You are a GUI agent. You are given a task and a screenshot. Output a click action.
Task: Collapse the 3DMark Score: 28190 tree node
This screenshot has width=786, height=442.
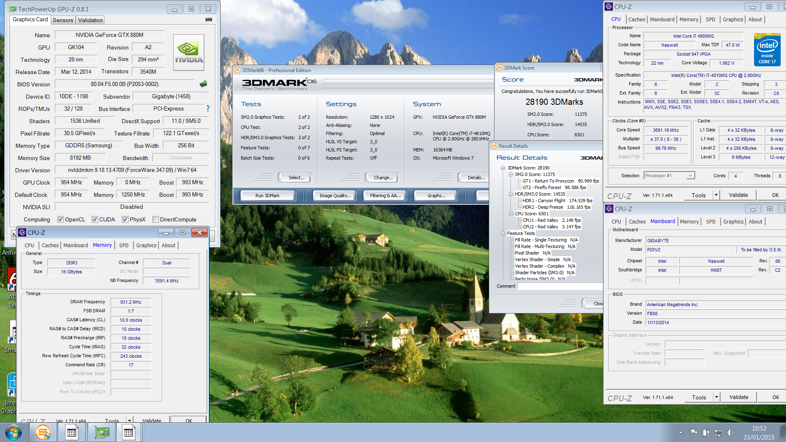(503, 168)
